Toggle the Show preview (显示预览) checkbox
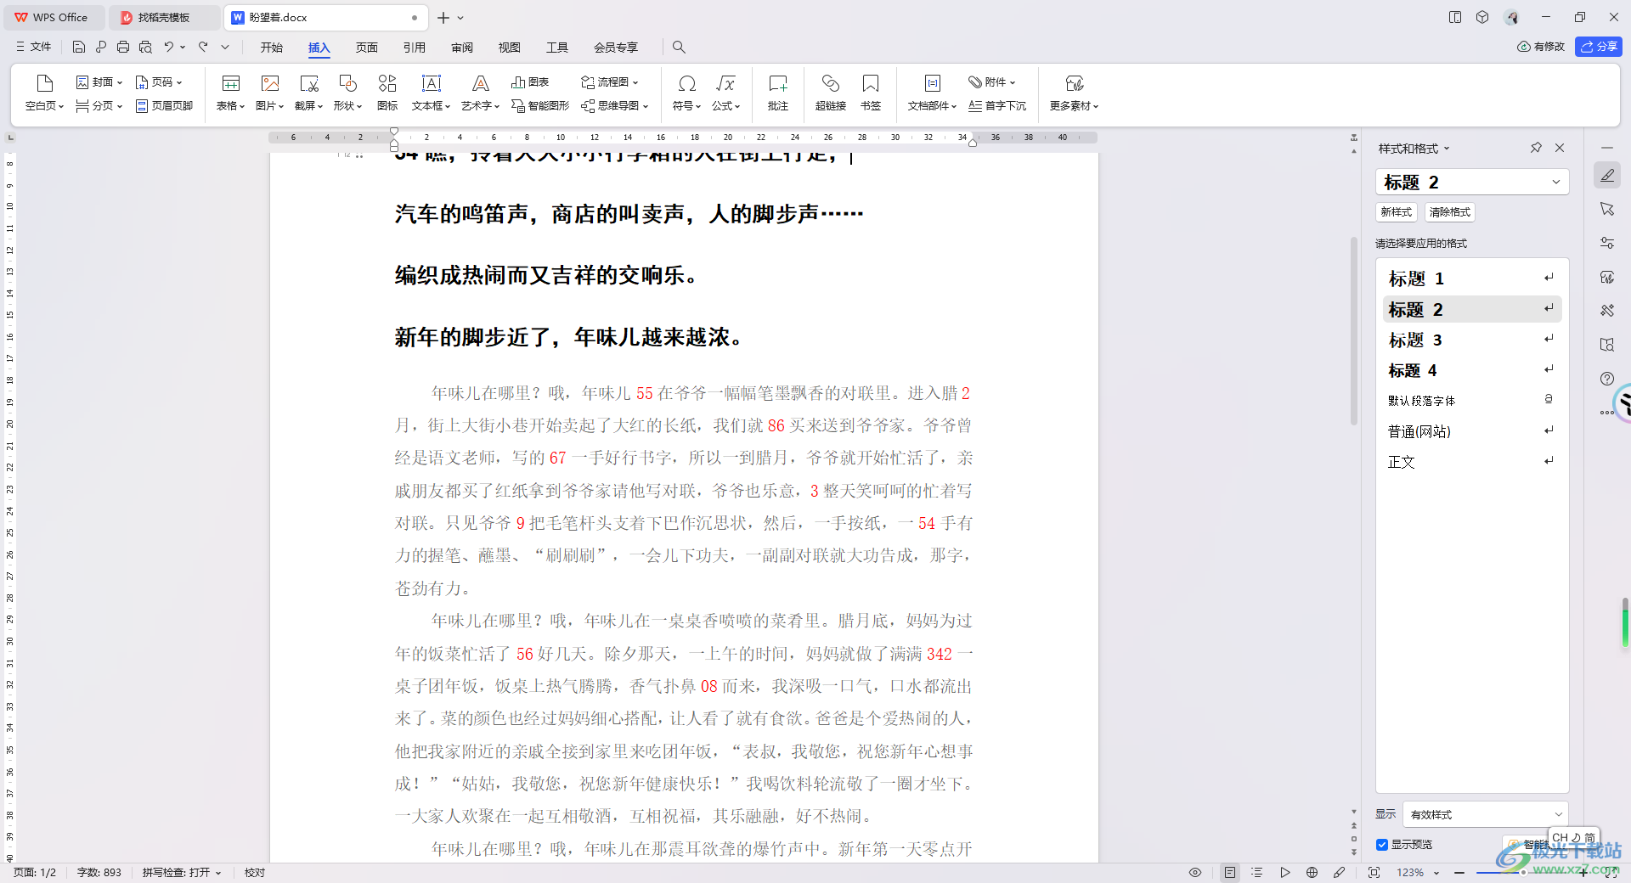Image resolution: width=1631 pixels, height=883 pixels. tap(1382, 845)
